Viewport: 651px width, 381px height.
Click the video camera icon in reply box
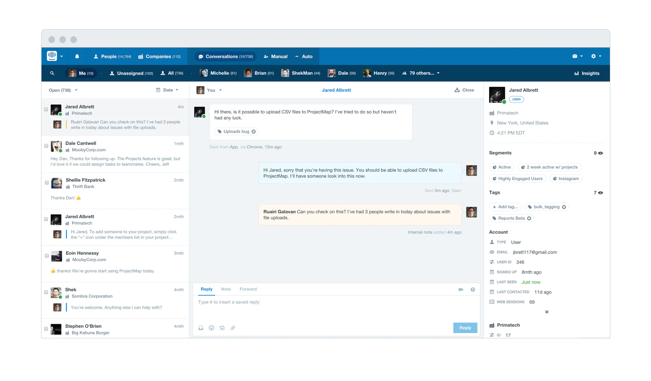coord(461,290)
